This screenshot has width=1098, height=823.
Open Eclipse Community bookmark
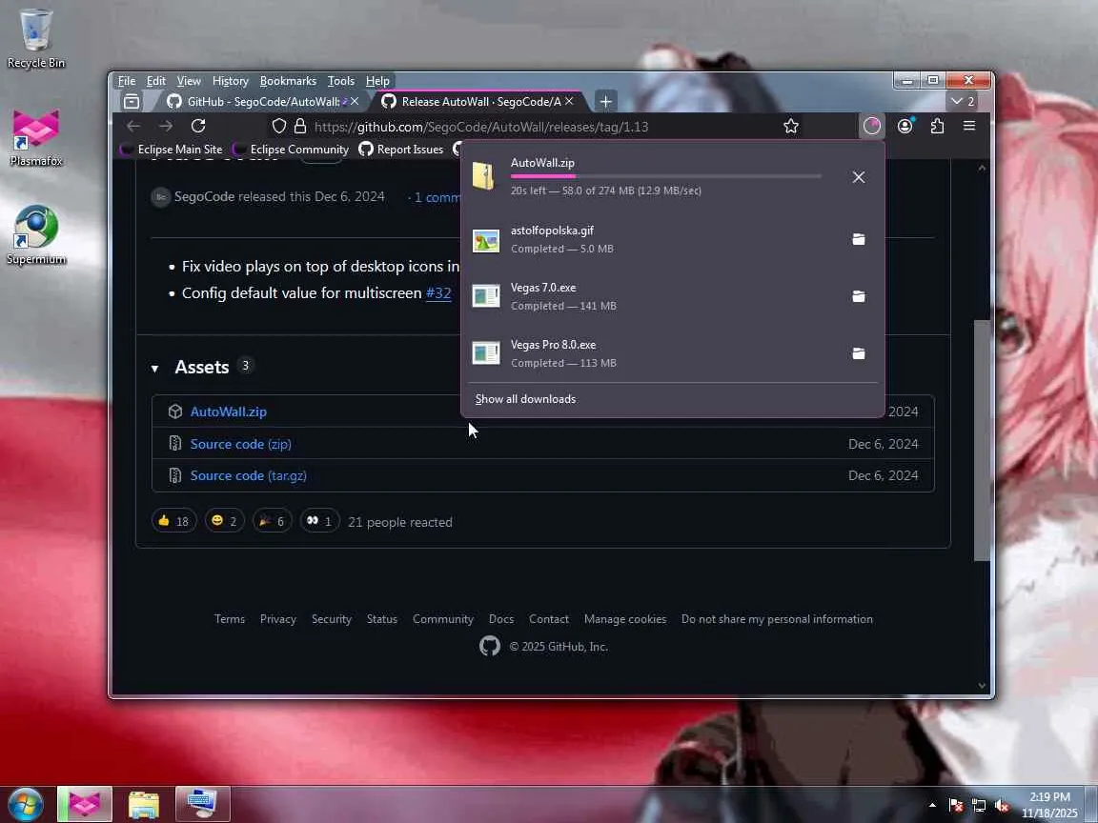(x=292, y=149)
